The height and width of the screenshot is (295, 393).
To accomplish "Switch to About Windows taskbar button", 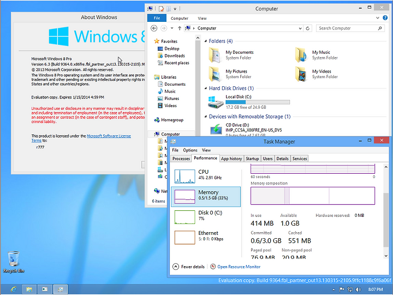I will (45, 289).
